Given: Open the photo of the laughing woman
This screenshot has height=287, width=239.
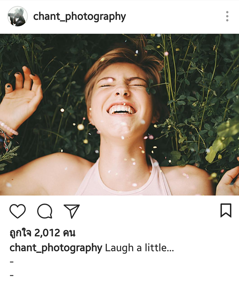Looking at the screenshot, I should coord(119,114).
